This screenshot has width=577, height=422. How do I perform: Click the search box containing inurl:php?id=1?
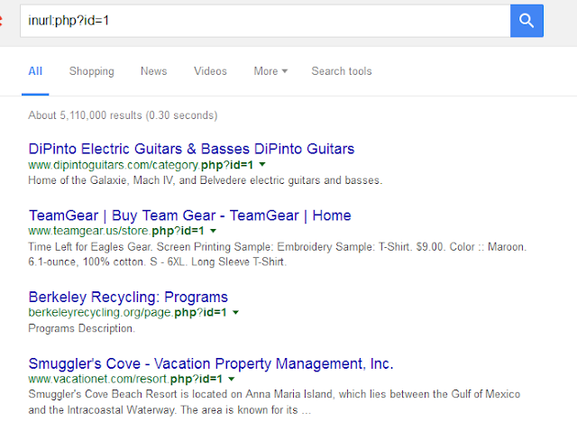[x=261, y=19]
